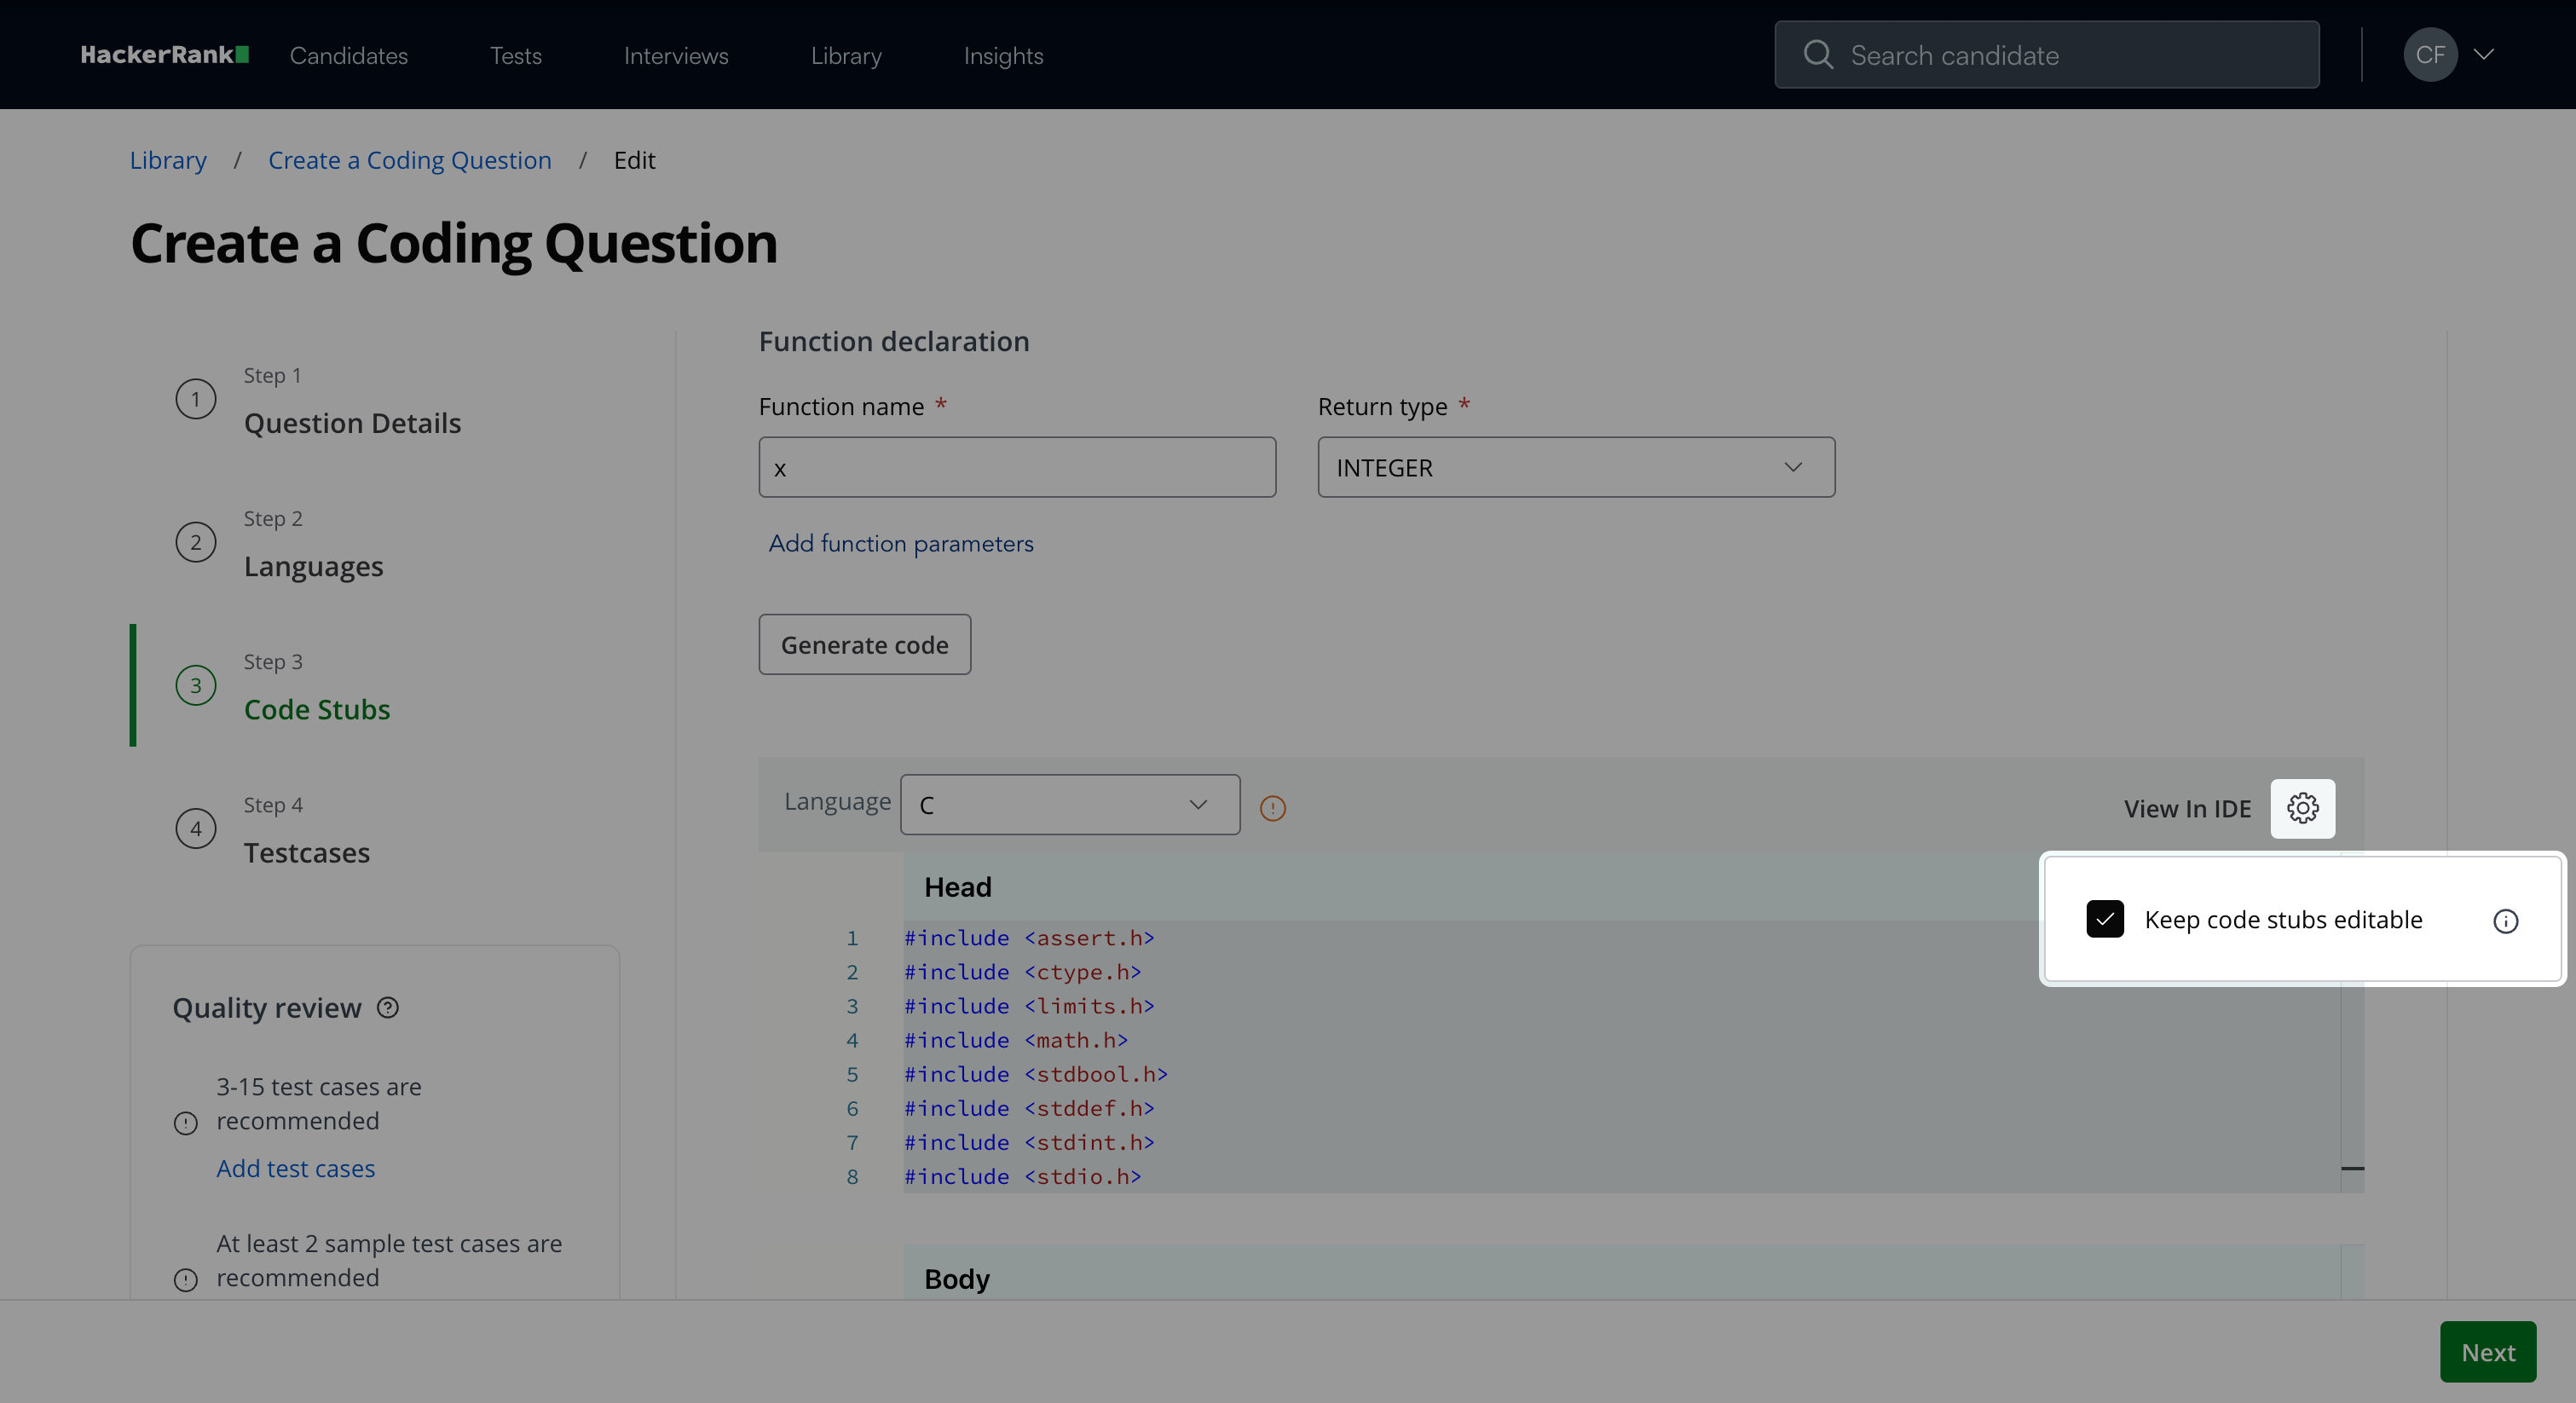
Task: Click the Function name input field
Action: (1017, 467)
